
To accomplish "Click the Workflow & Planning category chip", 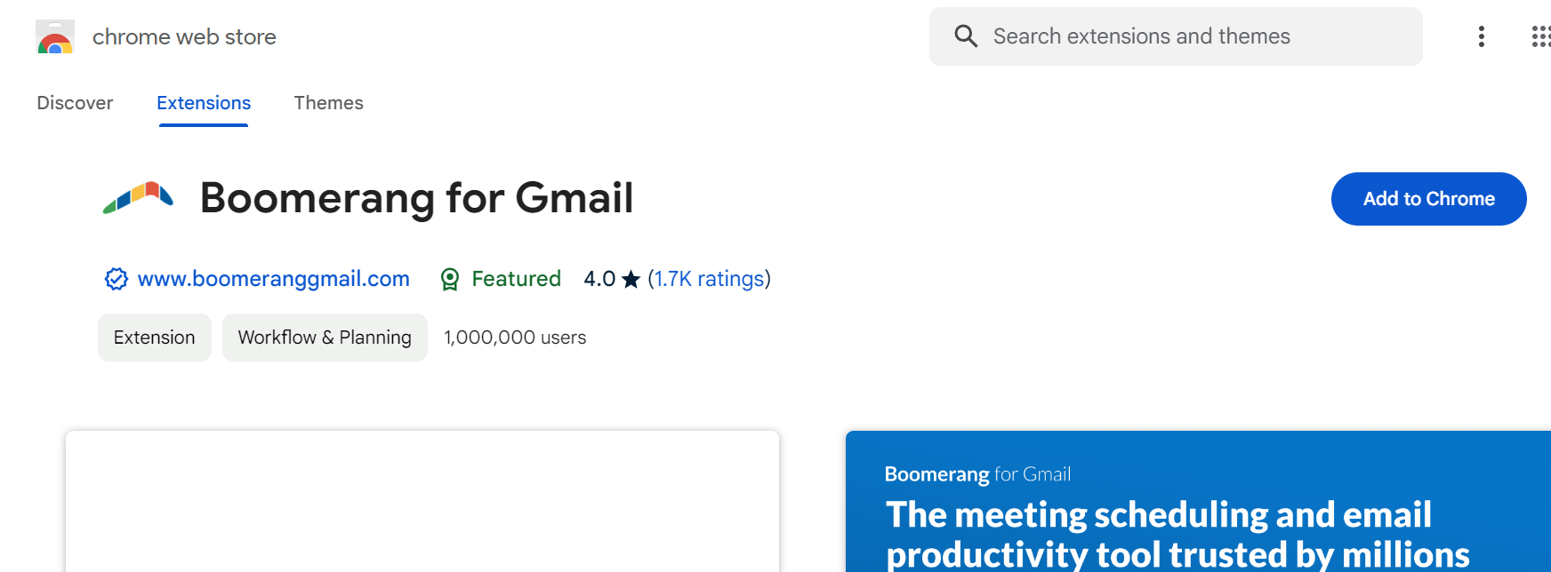I will point(325,338).
